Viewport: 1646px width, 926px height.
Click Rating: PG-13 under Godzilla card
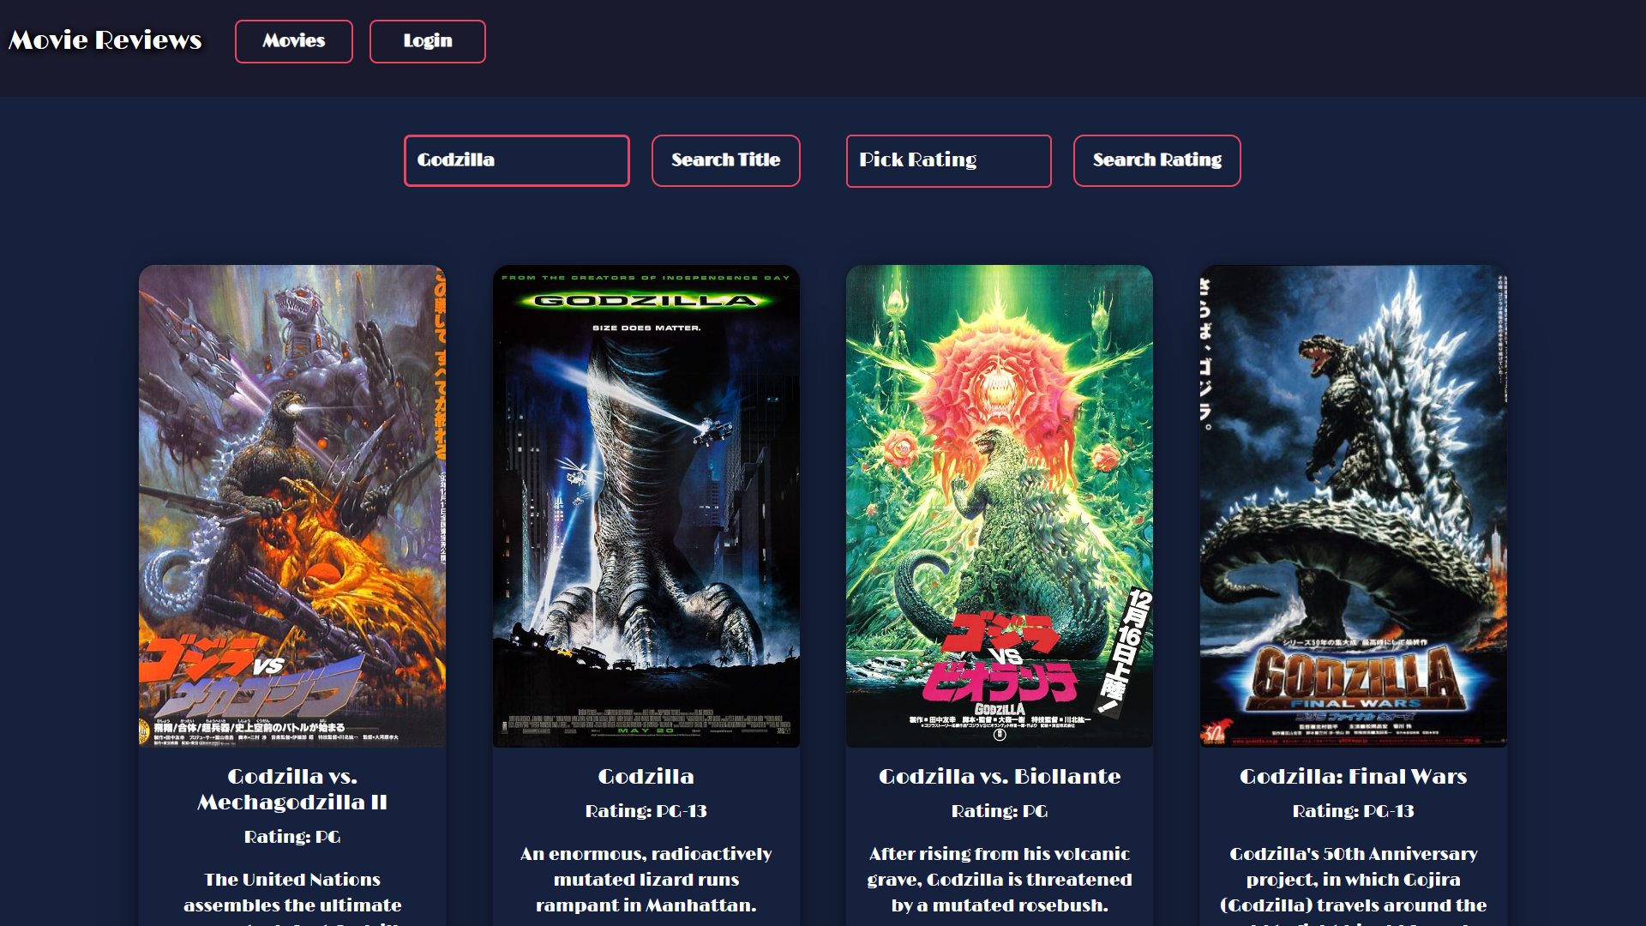pos(646,811)
